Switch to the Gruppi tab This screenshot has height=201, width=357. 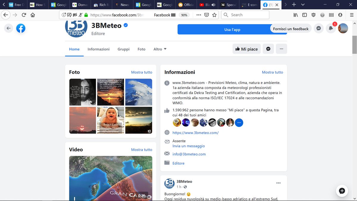(123, 49)
